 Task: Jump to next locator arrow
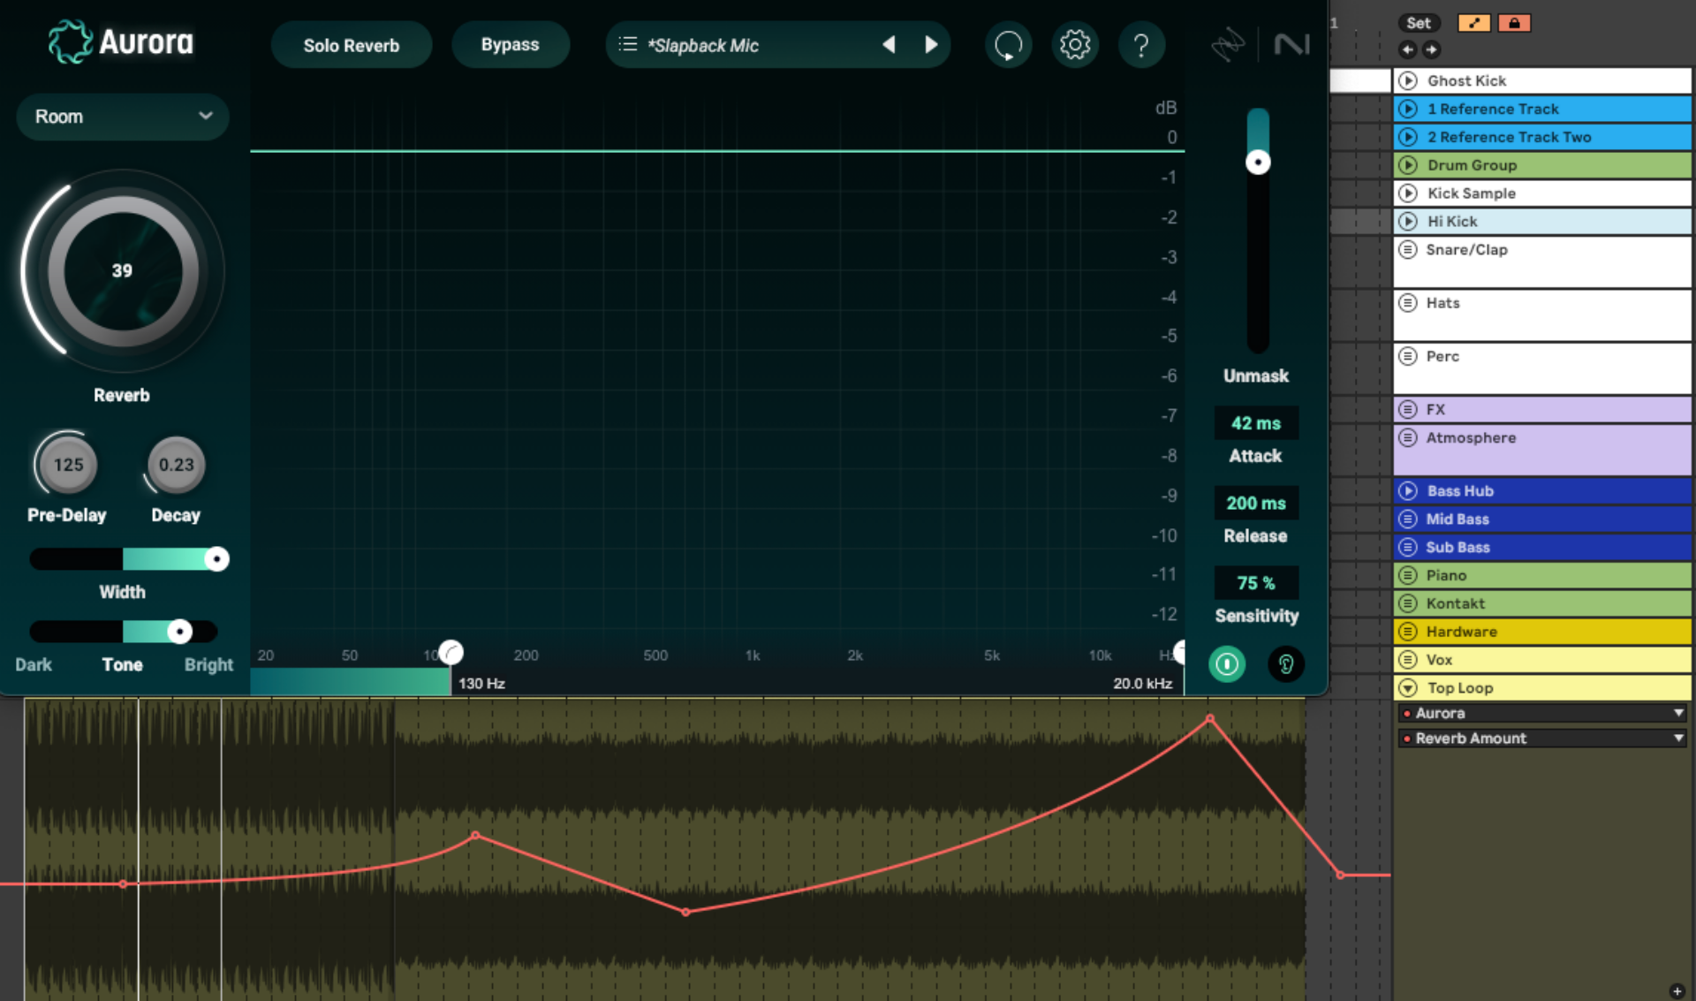click(x=1432, y=49)
